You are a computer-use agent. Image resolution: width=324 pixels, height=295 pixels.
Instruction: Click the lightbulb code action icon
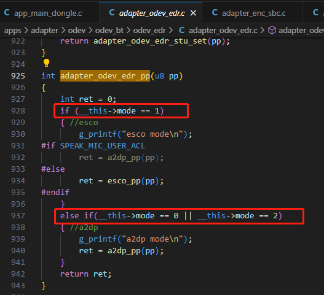point(47,63)
